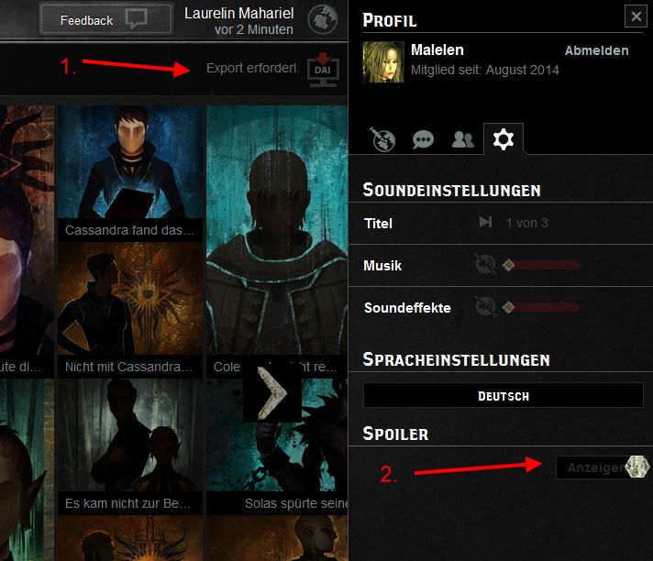
Task: Skip to the next Titel track
Action: coord(486,223)
